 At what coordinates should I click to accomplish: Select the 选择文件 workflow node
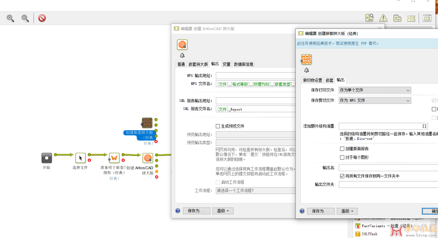pyautogui.click(x=80, y=158)
